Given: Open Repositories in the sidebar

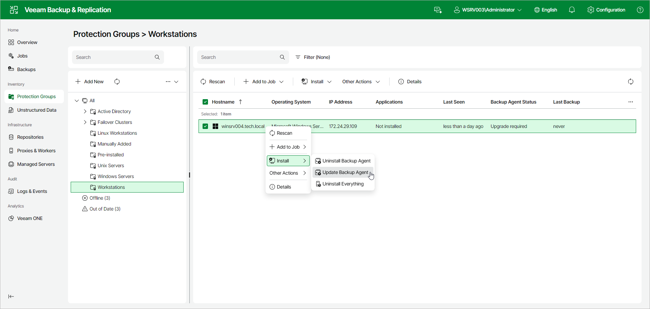Looking at the screenshot, I should [34, 137].
